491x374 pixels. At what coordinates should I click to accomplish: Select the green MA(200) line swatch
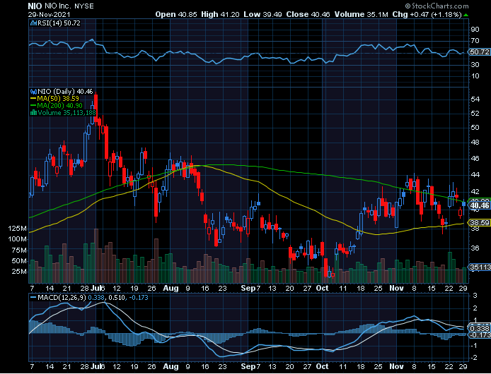(x=33, y=106)
